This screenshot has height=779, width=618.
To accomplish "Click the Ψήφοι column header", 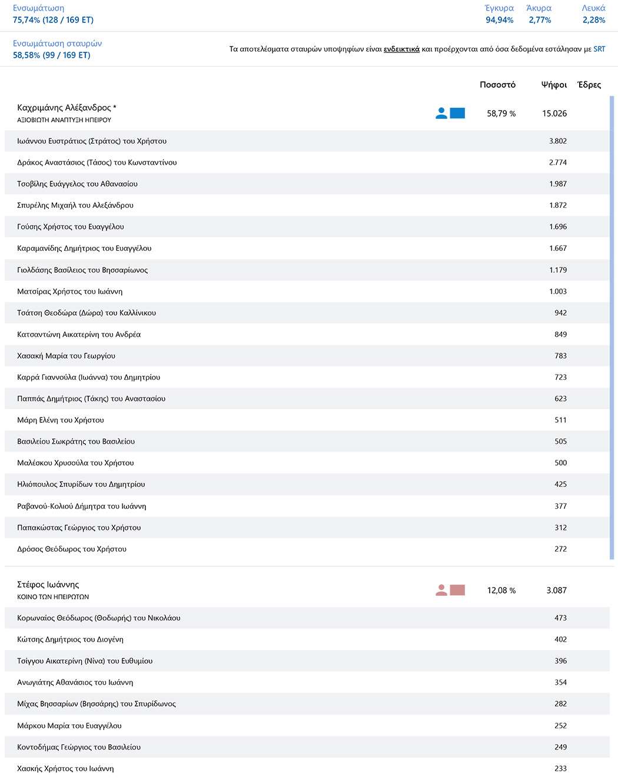I will point(554,85).
